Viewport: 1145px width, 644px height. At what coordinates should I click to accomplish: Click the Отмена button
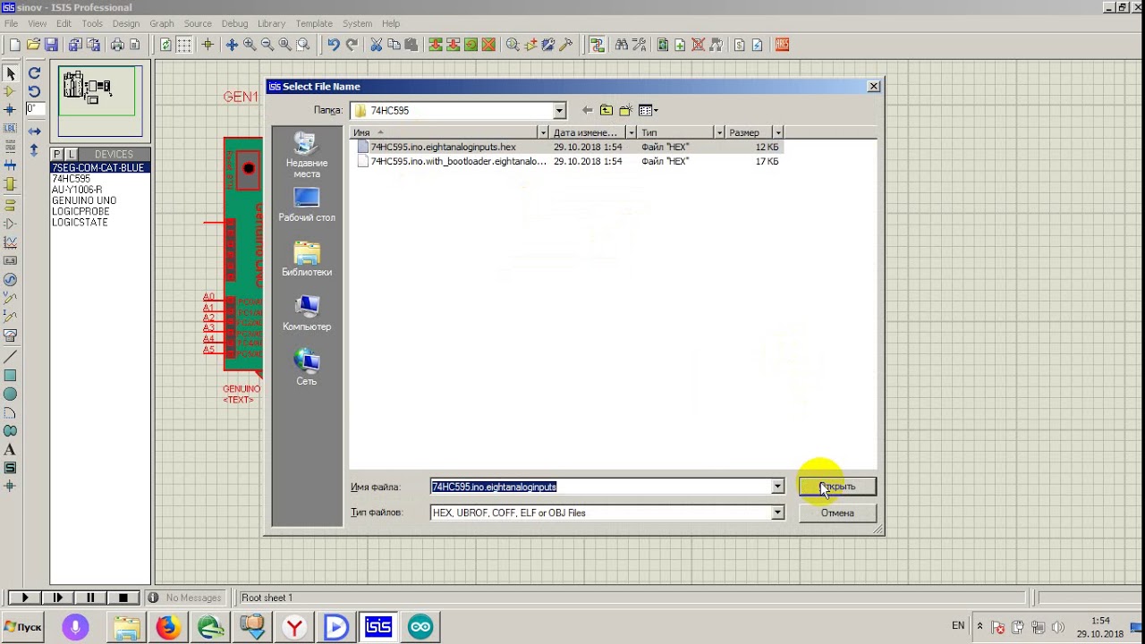(837, 513)
